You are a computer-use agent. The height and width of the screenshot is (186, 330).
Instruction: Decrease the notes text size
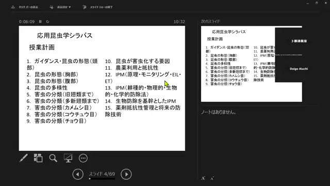[x=212, y=178]
